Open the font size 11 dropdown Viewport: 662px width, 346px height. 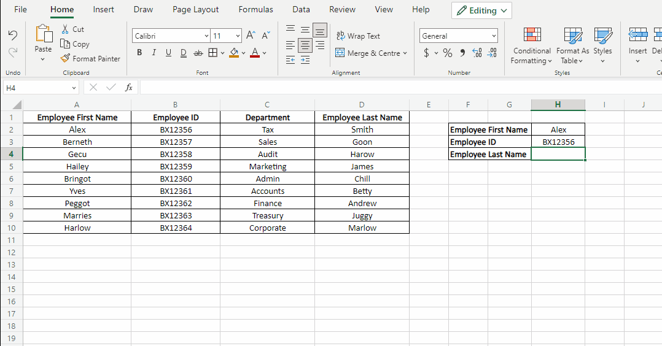(238, 36)
